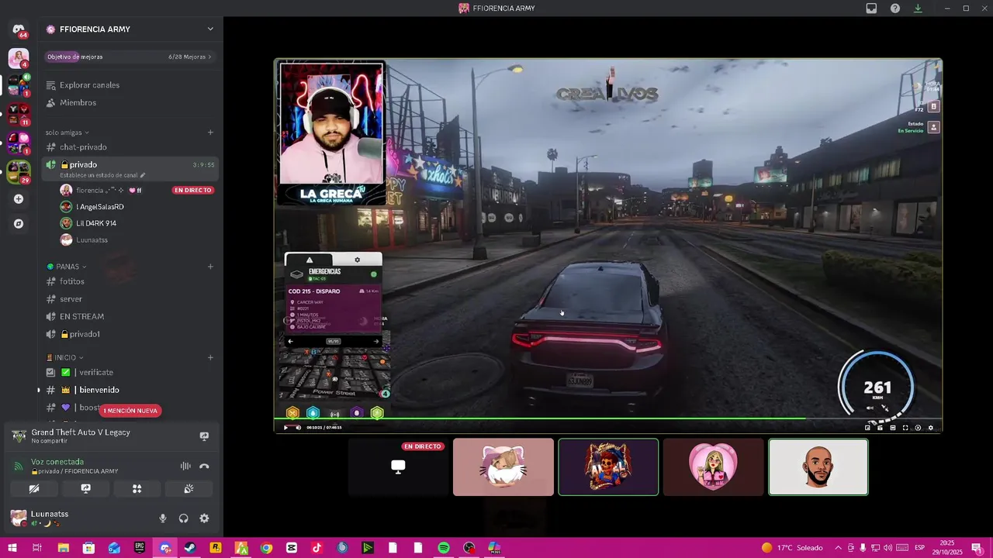Click the theater mode icon on stream player
The width and height of the screenshot is (993, 558).
(x=893, y=428)
